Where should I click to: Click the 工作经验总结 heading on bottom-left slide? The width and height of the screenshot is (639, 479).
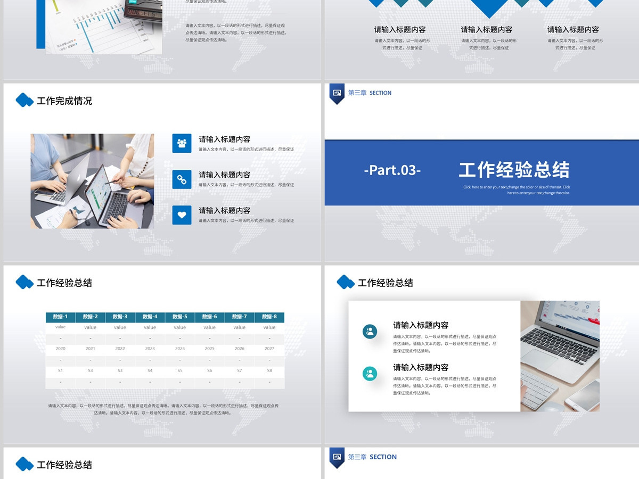(x=64, y=465)
